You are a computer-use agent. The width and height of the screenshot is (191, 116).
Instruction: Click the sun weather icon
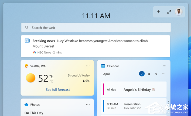click(x=31, y=78)
